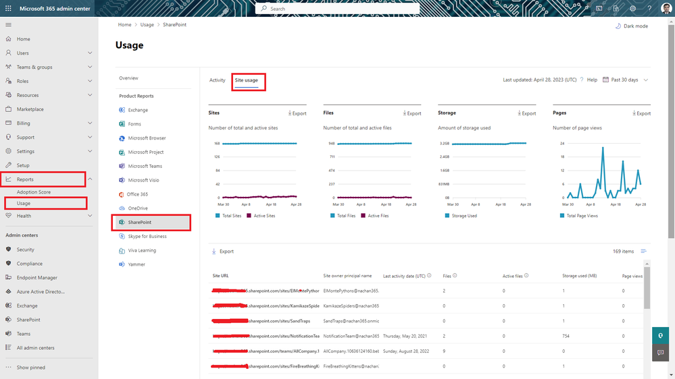Click the Marketplace bag icon
675x379 pixels.
[8, 109]
